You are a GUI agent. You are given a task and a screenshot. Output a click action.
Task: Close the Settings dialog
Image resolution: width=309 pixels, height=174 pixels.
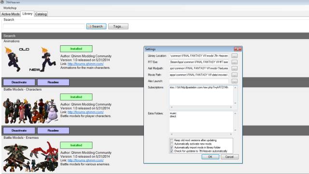[238, 49]
